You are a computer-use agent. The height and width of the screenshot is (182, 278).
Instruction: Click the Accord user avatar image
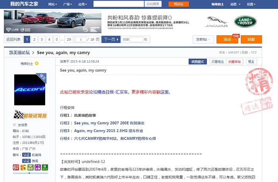[30, 89]
